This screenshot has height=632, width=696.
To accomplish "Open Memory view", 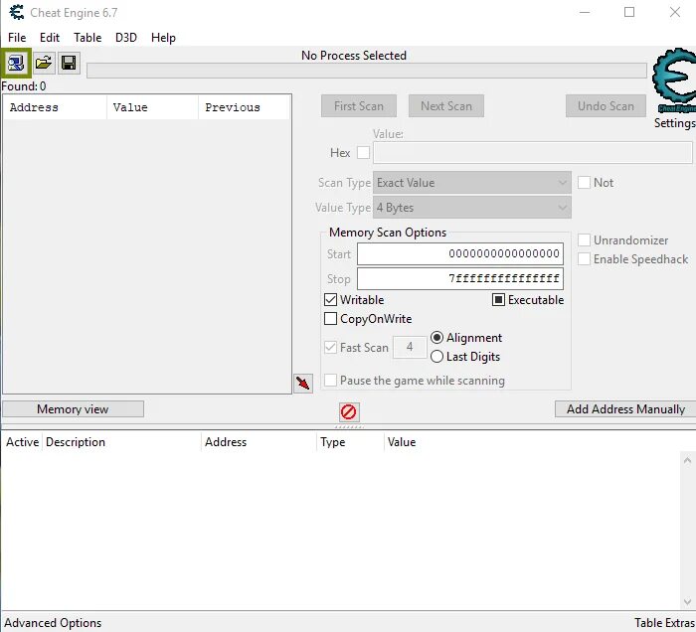I will point(73,409).
